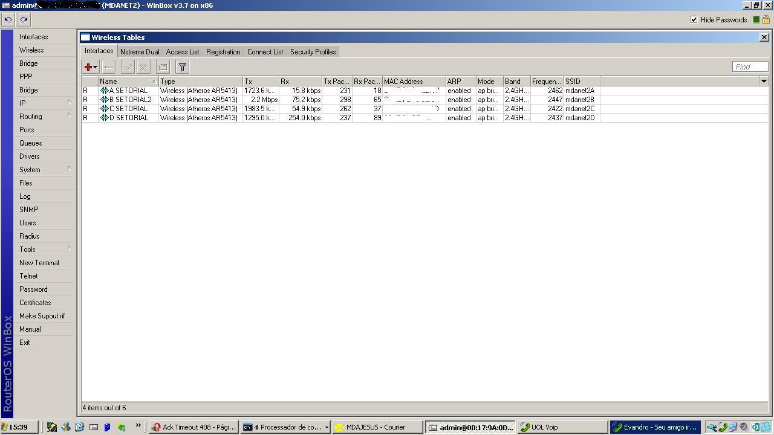Select the B SETORIAL2 interface icon
This screenshot has height=435, width=774.
104,100
